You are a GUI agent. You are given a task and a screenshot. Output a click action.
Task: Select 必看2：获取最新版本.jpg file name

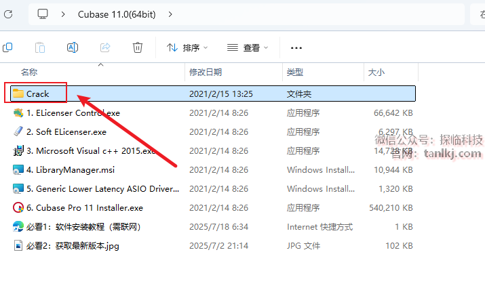click(x=73, y=246)
